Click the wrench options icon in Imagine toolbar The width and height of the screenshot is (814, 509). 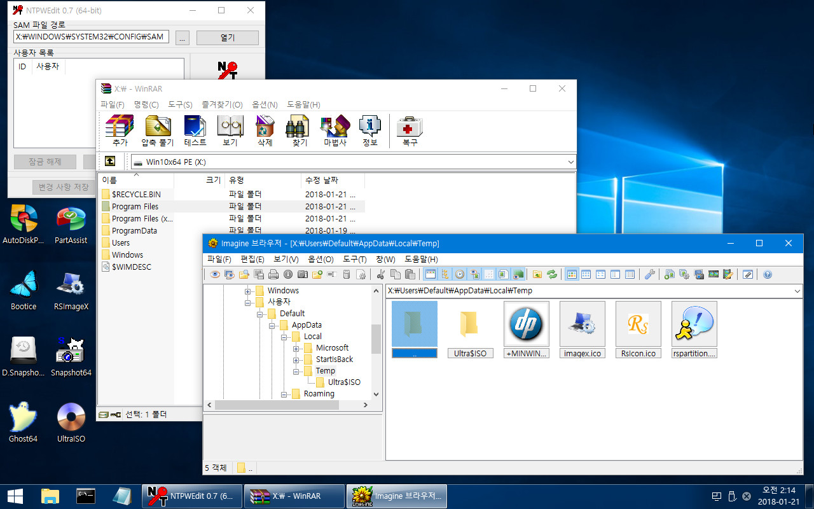point(649,274)
